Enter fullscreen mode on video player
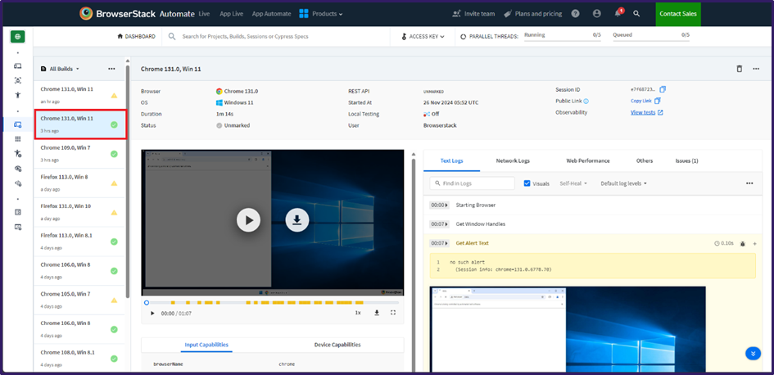The height and width of the screenshot is (375, 774). coord(393,313)
